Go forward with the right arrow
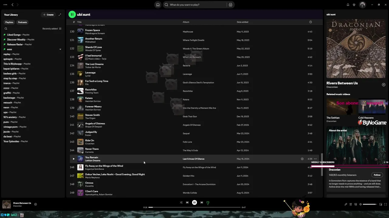The height and width of the screenshot is (218, 389). (17, 5)
